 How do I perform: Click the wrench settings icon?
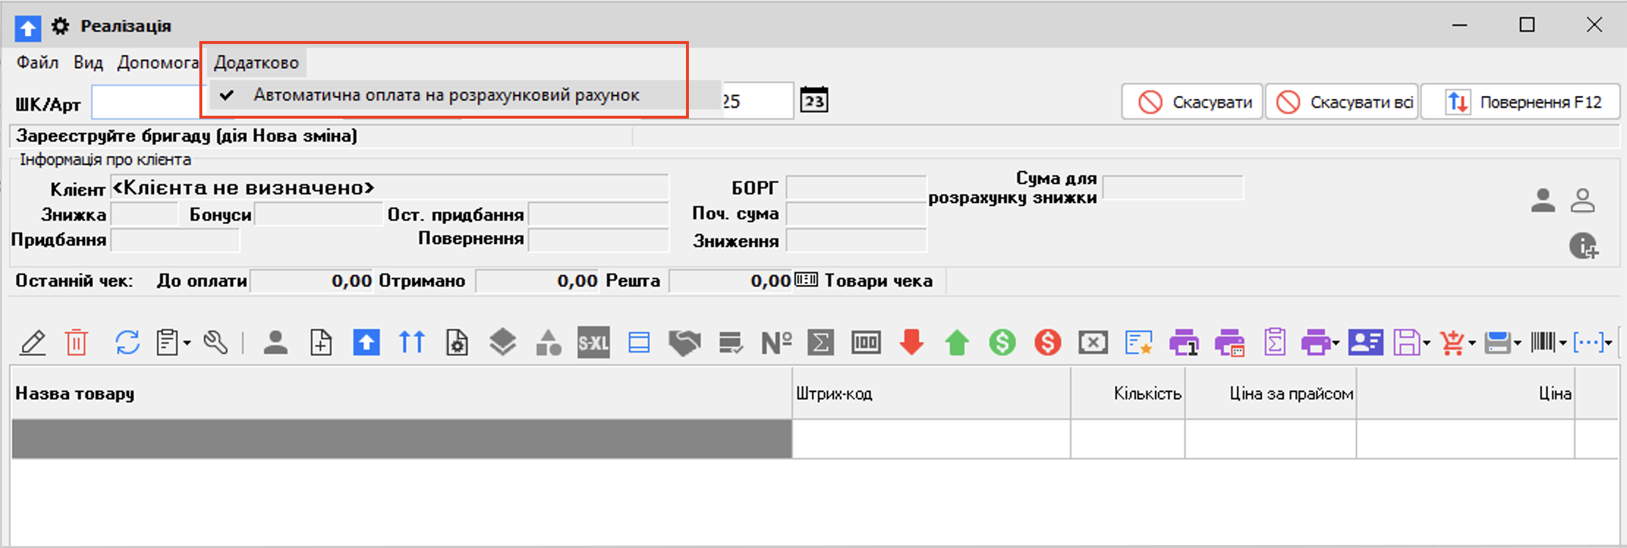(215, 342)
